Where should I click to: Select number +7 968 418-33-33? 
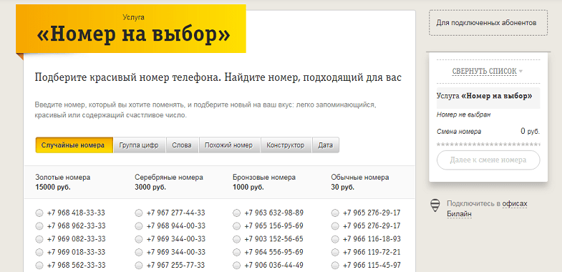click(39, 213)
